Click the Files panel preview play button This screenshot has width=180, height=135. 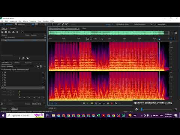coord(19,58)
